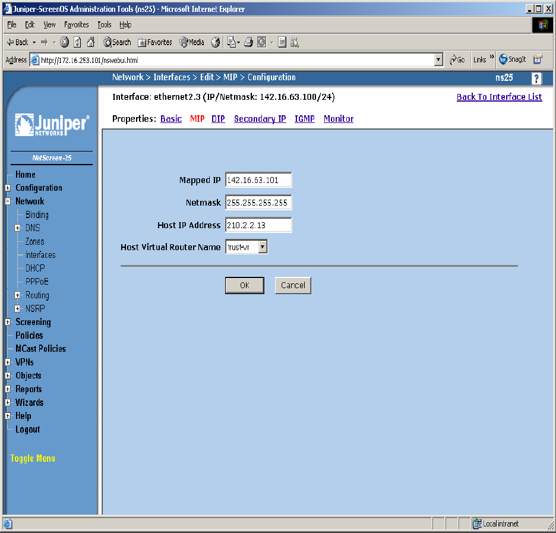Image resolution: width=556 pixels, height=533 pixels.
Task: Expand the NSRP tree node
Action: click(17, 308)
